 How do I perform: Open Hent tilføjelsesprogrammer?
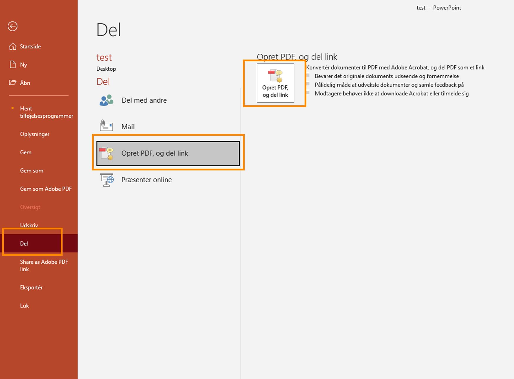(x=46, y=112)
